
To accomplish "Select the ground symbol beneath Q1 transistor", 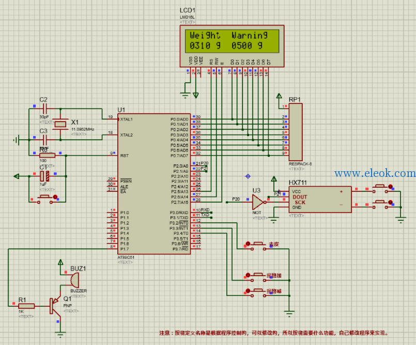I will pyautogui.click(x=60, y=334).
